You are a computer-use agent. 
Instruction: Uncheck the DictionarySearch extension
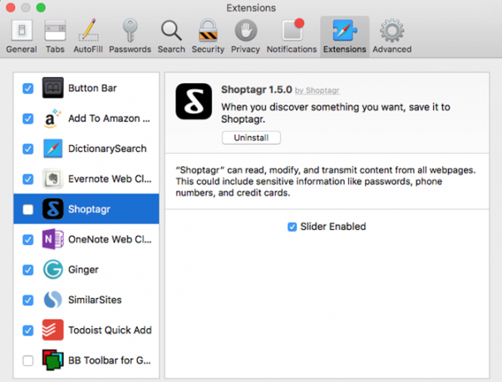pyautogui.click(x=28, y=149)
